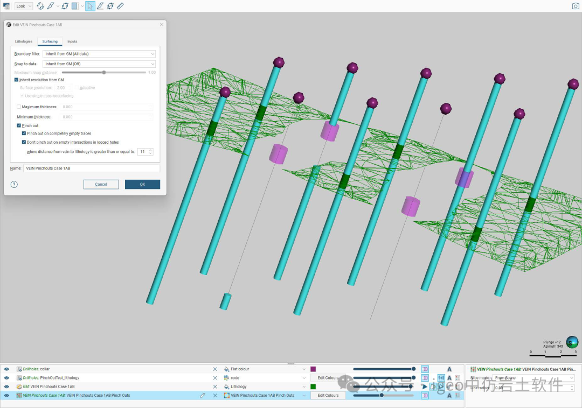Click the purple colour swatch for collar
This screenshot has height=408, width=582.
click(x=313, y=369)
